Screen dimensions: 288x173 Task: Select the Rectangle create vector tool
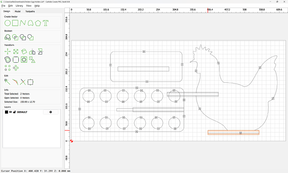(x=15, y=23)
